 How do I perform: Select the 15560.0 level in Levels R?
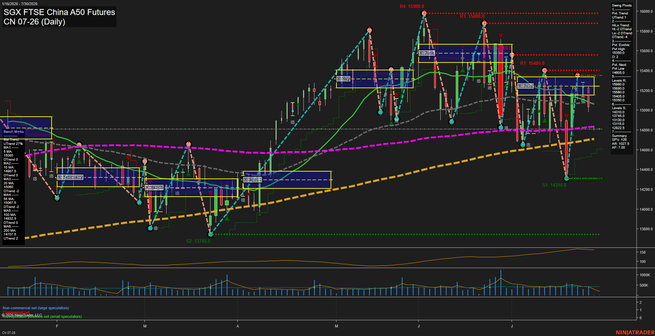pyautogui.click(x=618, y=92)
